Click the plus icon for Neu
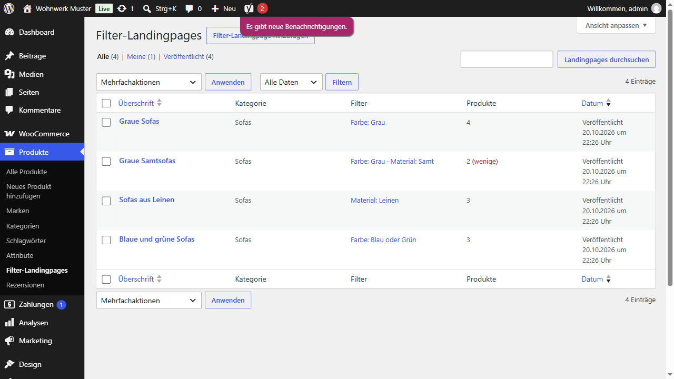674x379 pixels. point(215,8)
